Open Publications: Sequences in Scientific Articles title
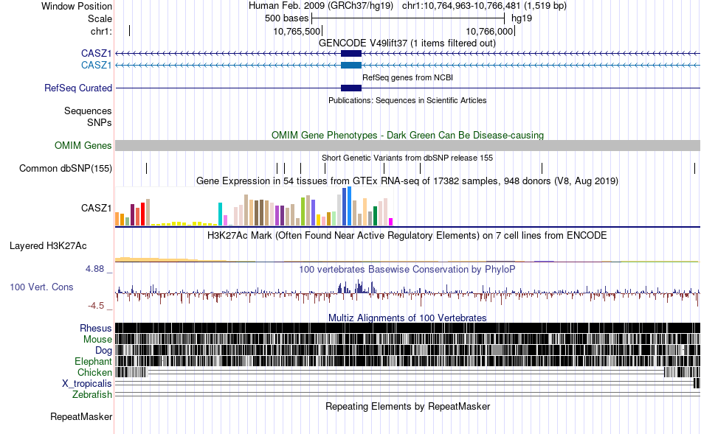Image resolution: width=701 pixels, height=434 pixels. pyautogui.click(x=407, y=100)
